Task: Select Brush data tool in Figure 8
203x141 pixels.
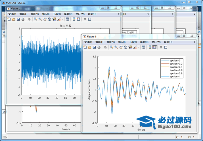Action: (135, 47)
